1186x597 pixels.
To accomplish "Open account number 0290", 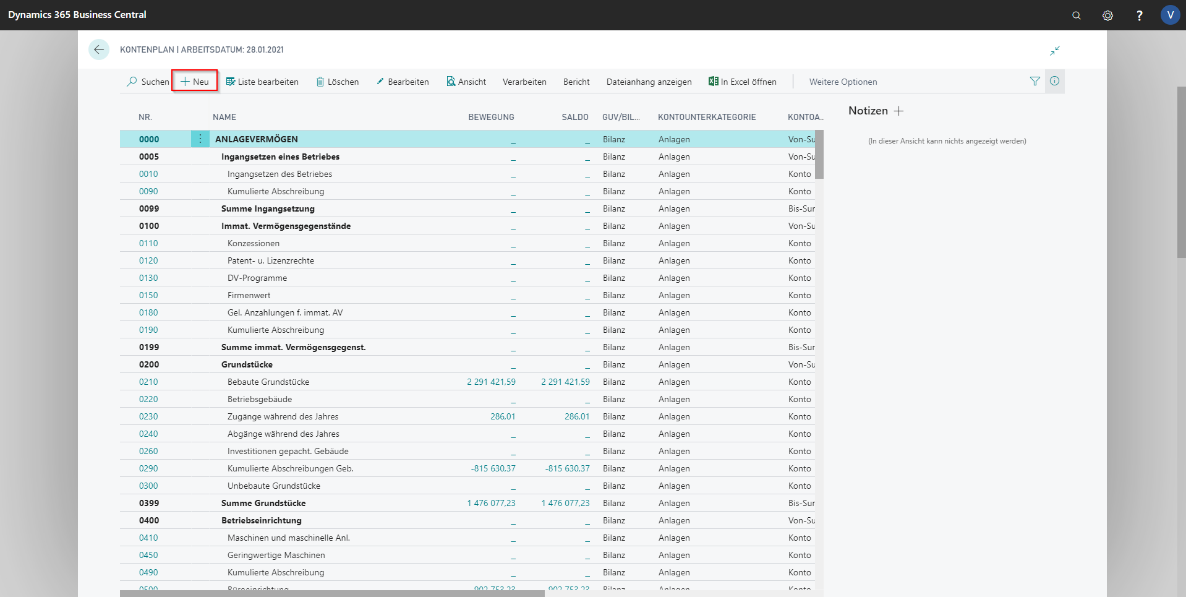I will pos(148,468).
